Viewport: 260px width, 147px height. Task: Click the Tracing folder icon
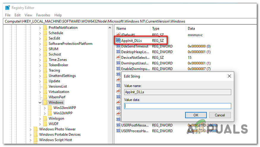pyautogui.click(x=45, y=70)
